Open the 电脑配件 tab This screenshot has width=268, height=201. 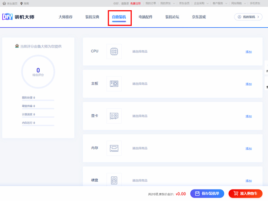[x=146, y=17]
